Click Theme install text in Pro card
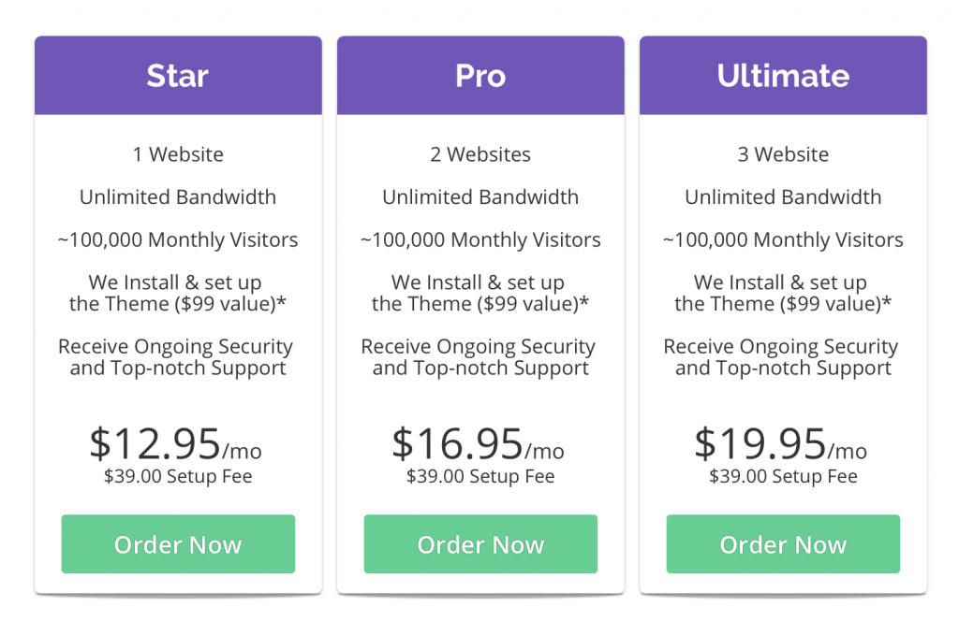 pos(480,294)
